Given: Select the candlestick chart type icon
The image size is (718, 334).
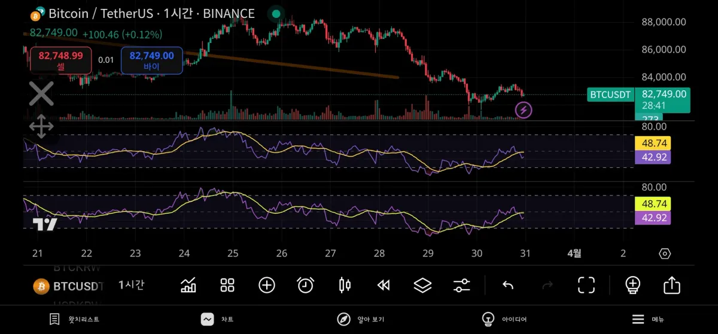Looking at the screenshot, I should click(x=345, y=285).
